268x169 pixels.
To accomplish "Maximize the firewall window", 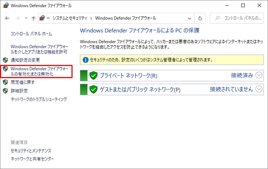I will pos(243,5).
